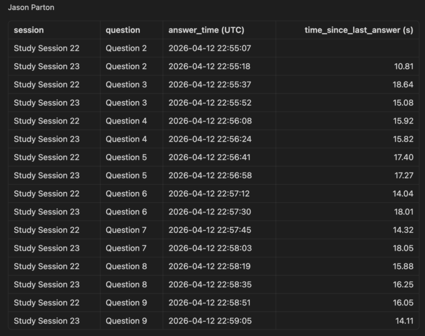Select the 2026-04-12 22:58:19 timestamp
The width and height of the screenshot is (425, 336).
tap(210, 266)
